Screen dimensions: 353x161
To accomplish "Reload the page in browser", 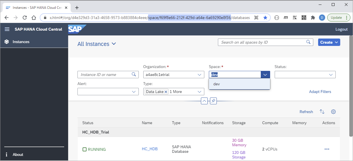I will tap(25, 18).
